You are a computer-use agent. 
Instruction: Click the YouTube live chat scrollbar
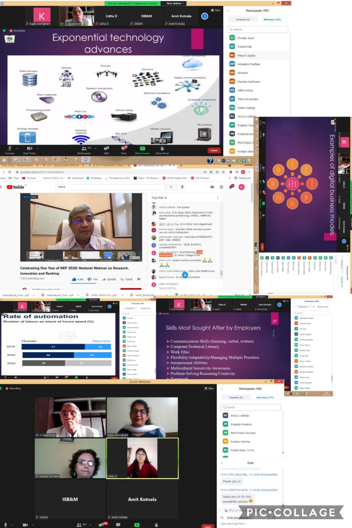[x=221, y=273]
